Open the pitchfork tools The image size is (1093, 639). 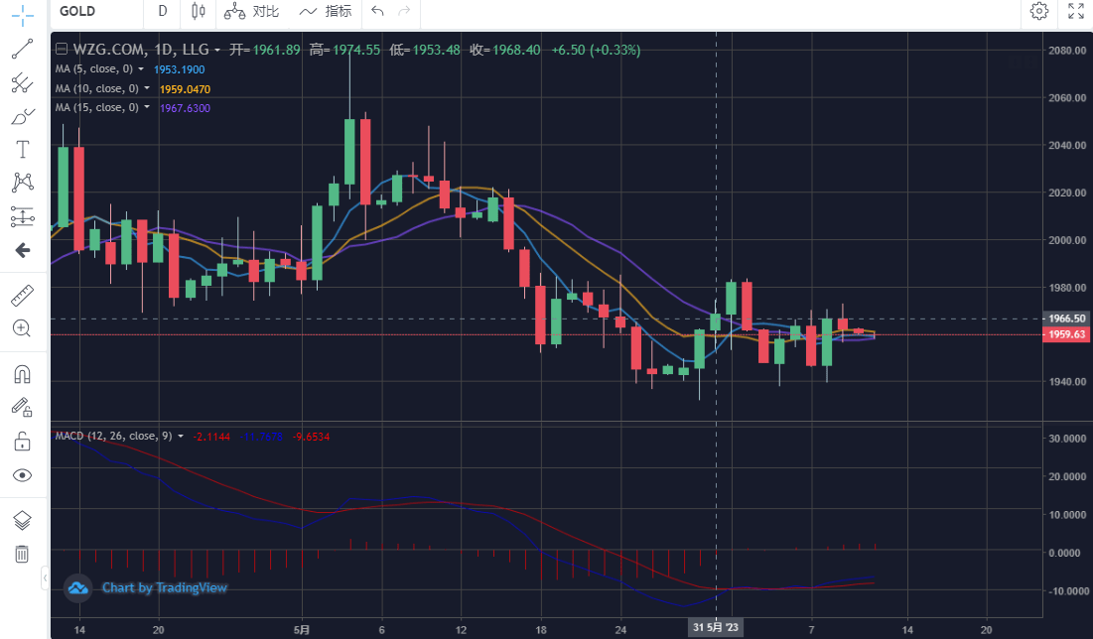click(x=22, y=82)
